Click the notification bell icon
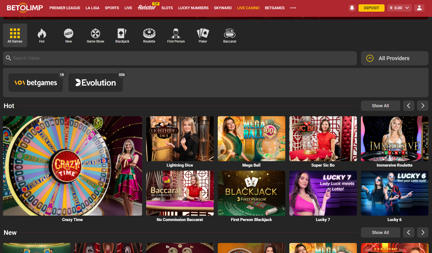Image resolution: width=432 pixels, height=253 pixels. (x=352, y=8)
